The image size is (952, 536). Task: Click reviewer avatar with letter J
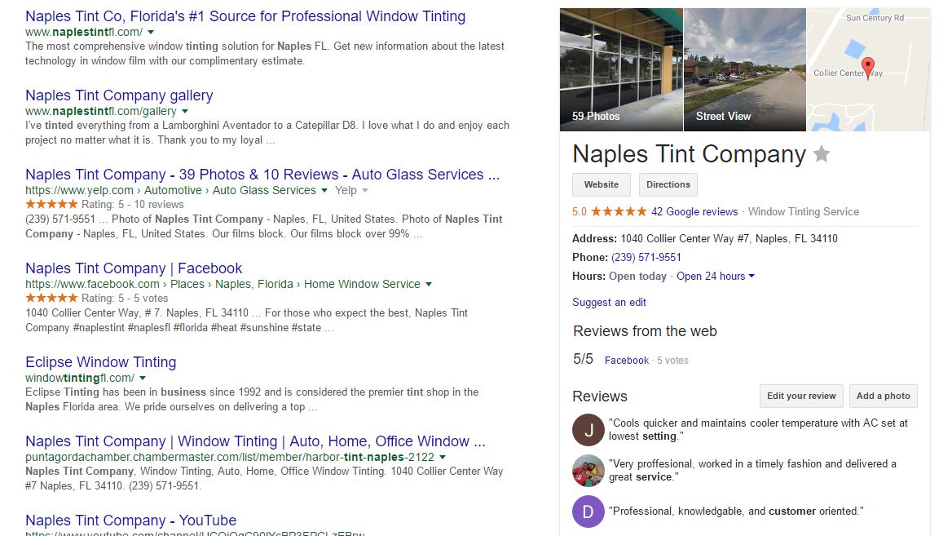[588, 430]
